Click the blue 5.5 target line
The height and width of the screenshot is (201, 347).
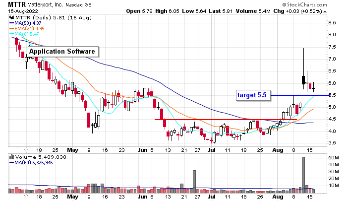(300, 95)
